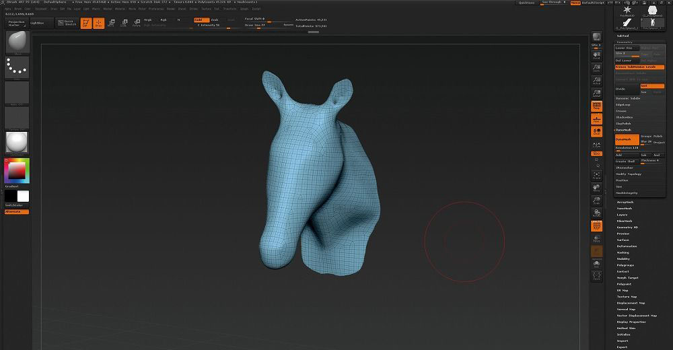Click the Zoom canvas icon
This screenshot has height=350, width=673.
(x=596, y=68)
